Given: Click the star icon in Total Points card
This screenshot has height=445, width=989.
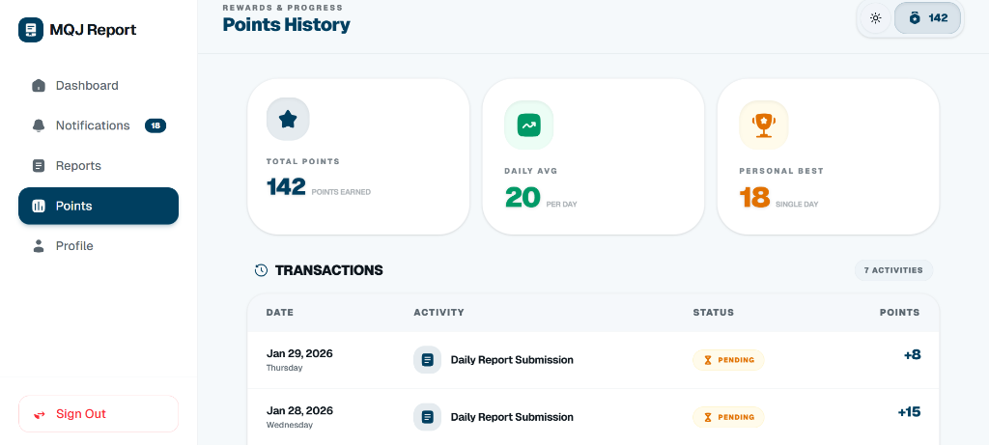Looking at the screenshot, I should pyautogui.click(x=288, y=120).
